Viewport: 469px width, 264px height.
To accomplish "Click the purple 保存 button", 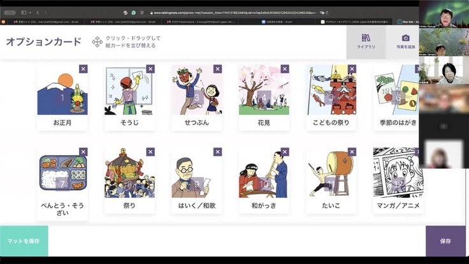I will click(x=445, y=241).
